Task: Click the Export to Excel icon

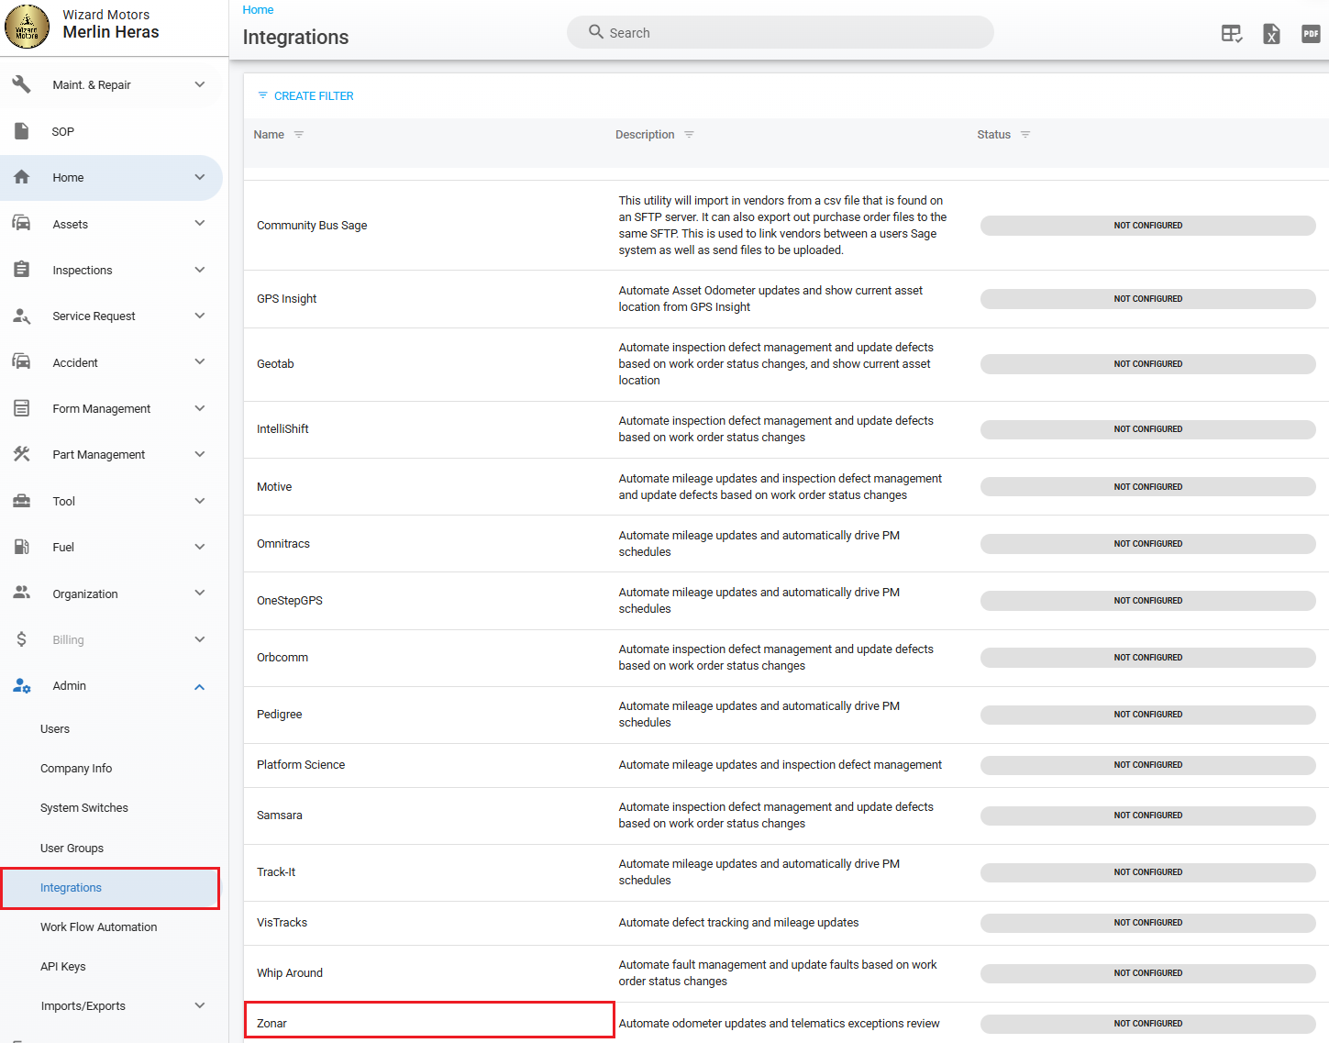Action: click(x=1271, y=34)
